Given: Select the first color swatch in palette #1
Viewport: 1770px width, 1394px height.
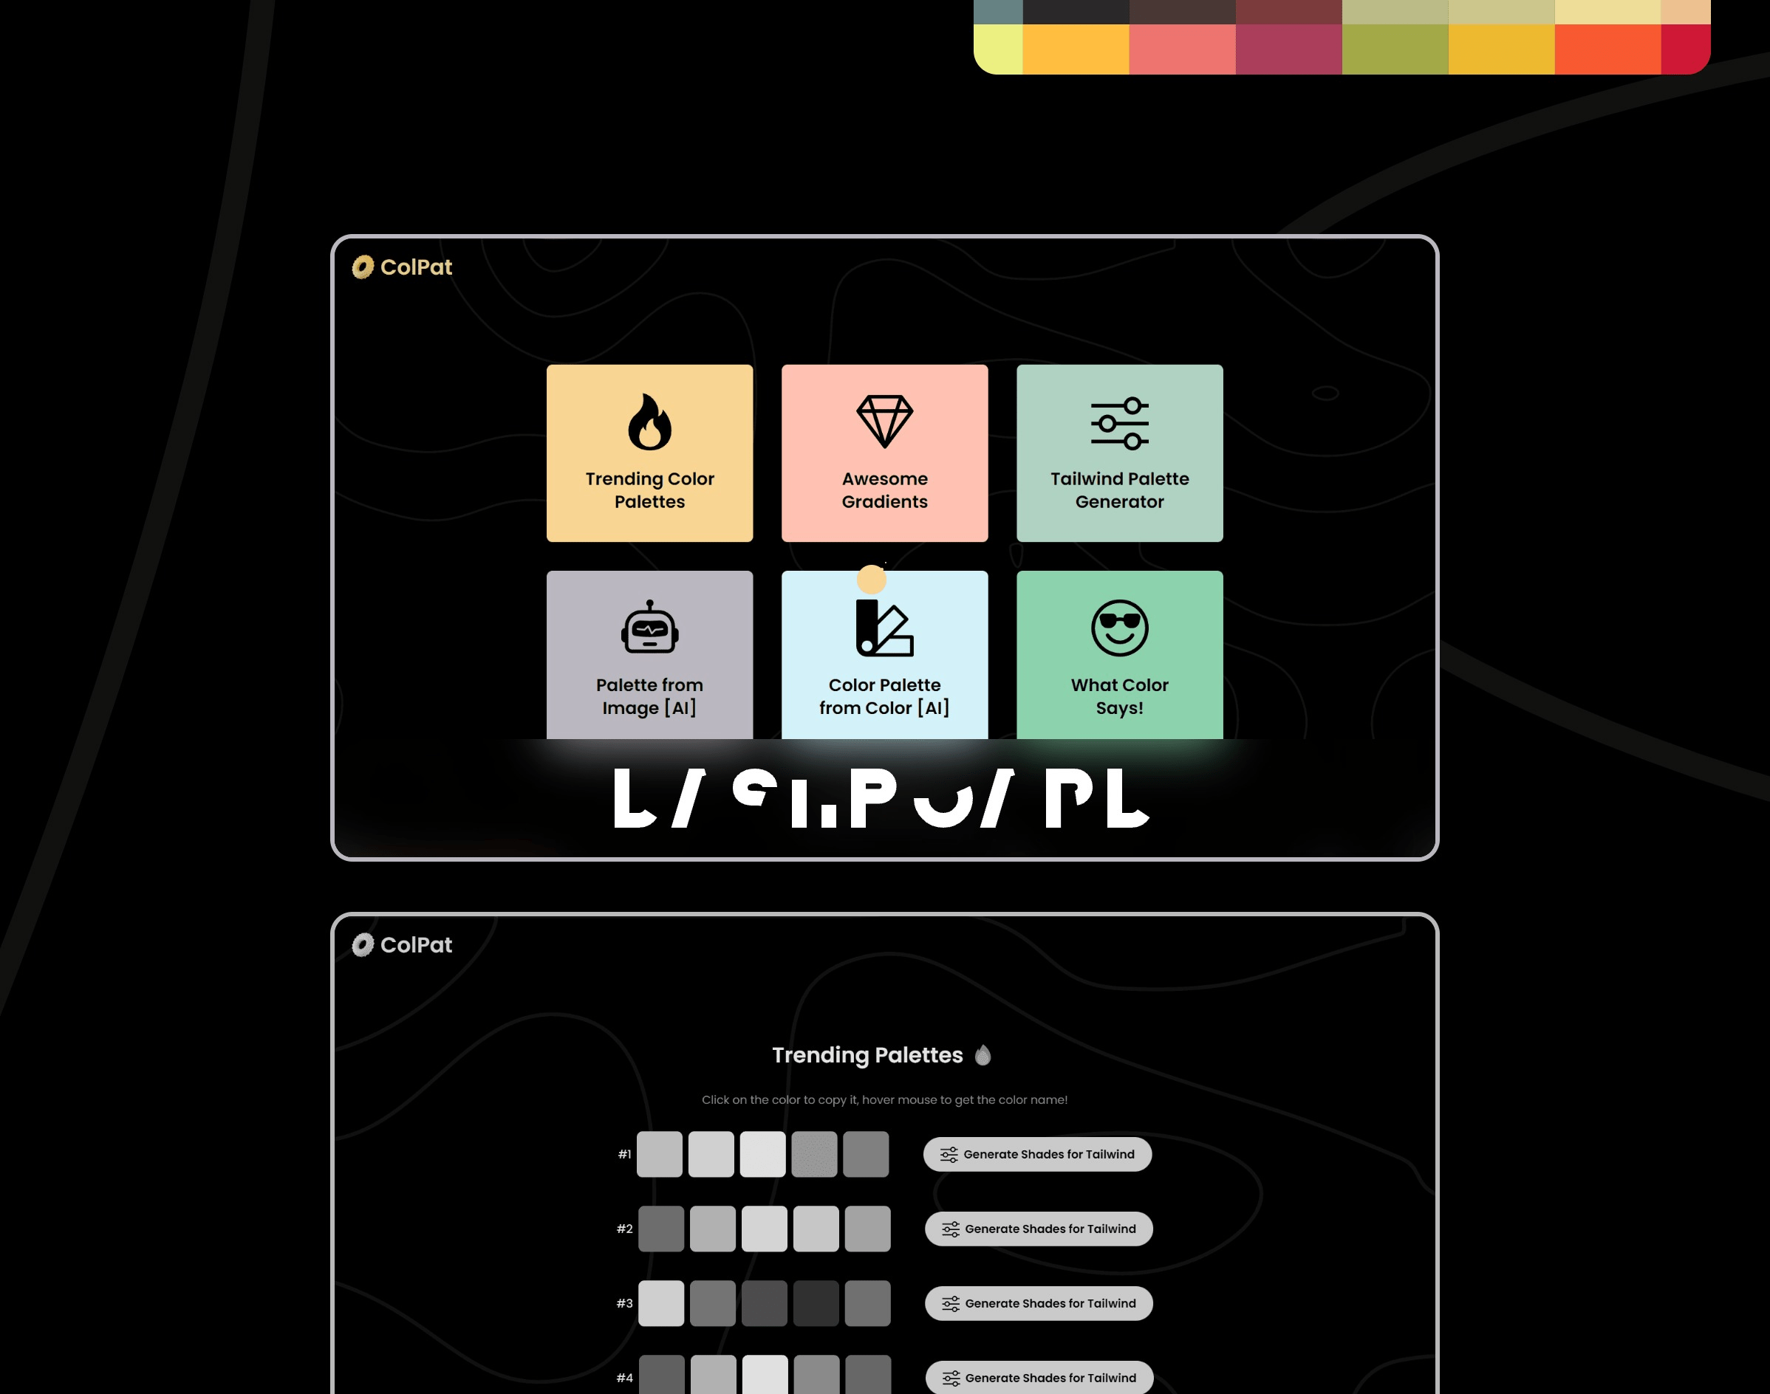Looking at the screenshot, I should (660, 1154).
